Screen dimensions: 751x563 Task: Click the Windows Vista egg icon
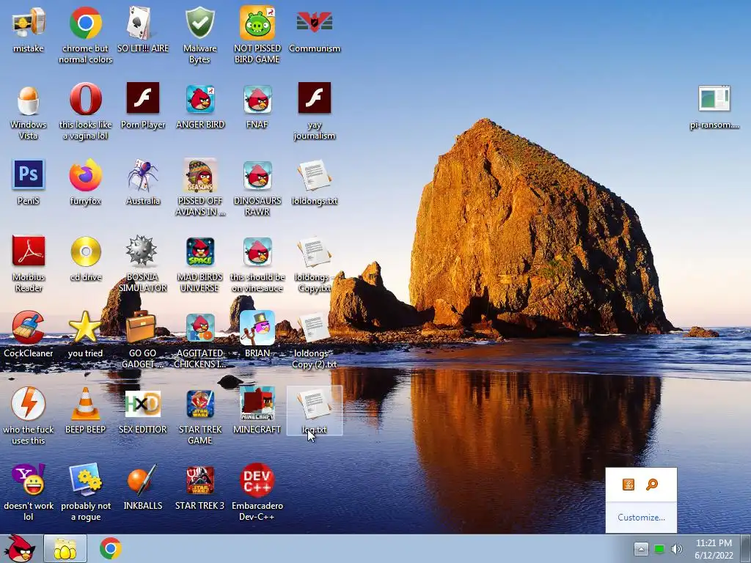[x=29, y=111]
